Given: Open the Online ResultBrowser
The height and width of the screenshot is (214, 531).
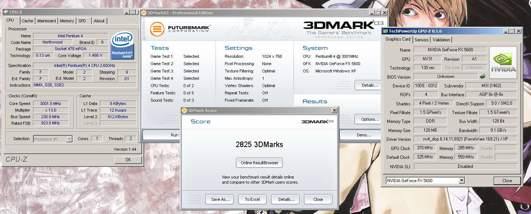Looking at the screenshot, I should click(259, 163).
